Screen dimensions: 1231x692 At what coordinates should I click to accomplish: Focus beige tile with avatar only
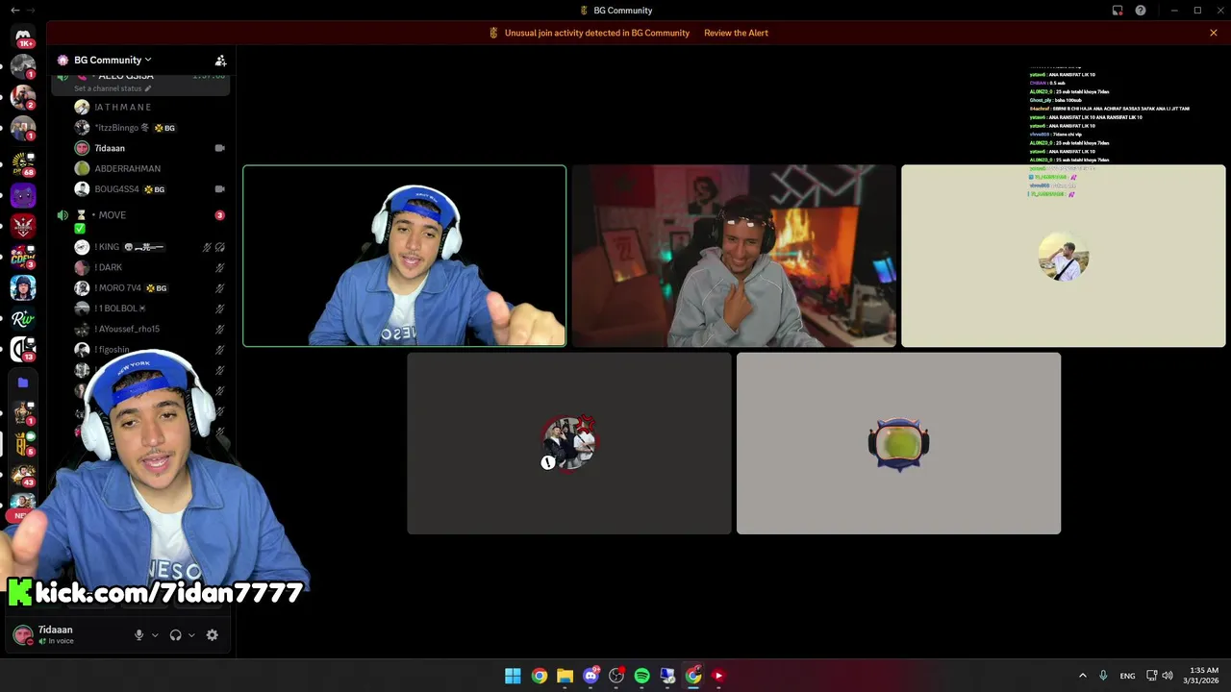click(x=1064, y=256)
